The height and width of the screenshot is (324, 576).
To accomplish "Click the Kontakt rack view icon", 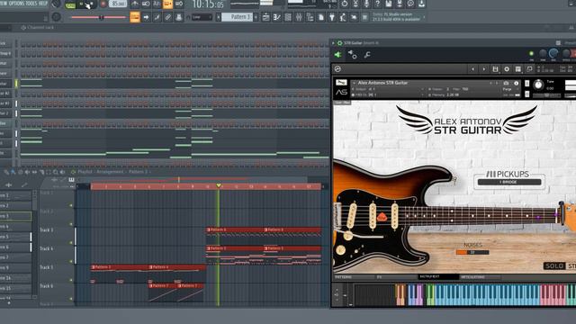I will click(x=518, y=69).
